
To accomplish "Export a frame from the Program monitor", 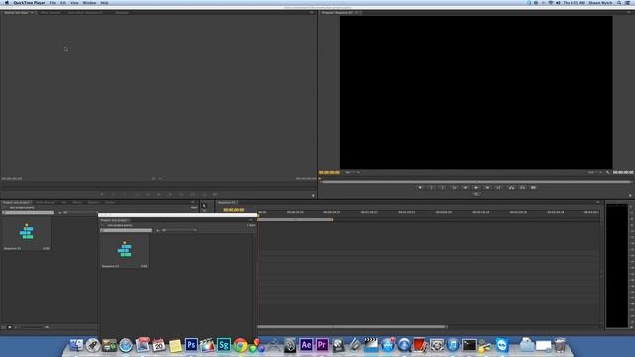I will 534,187.
